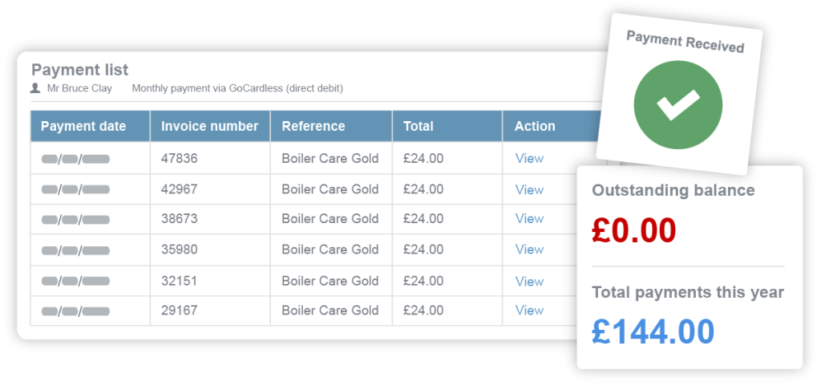Click the Mr Bruce Clay customer name
This screenshot has width=821, height=386.
point(80,88)
